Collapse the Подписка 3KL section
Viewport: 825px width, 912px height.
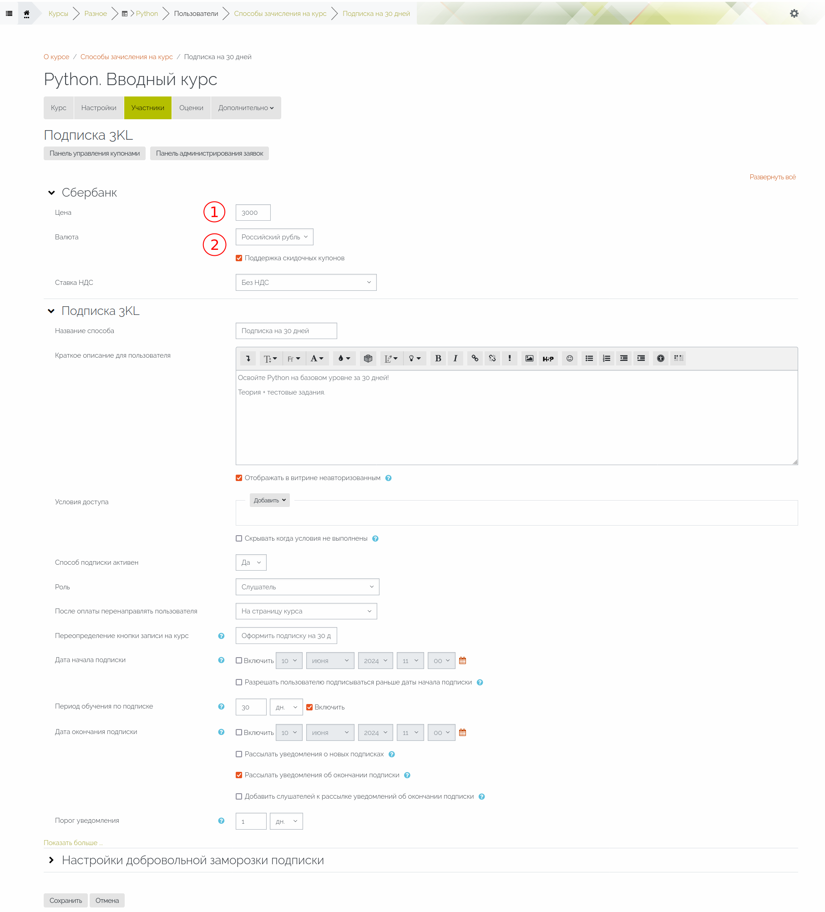click(x=51, y=311)
